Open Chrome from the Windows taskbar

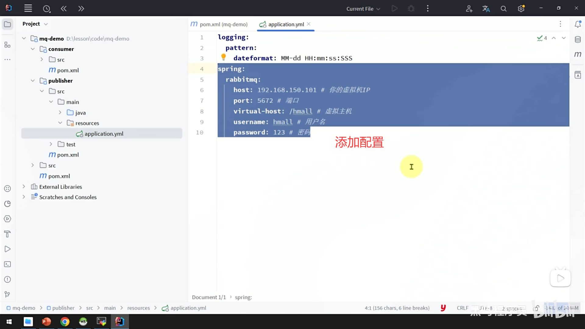65,322
